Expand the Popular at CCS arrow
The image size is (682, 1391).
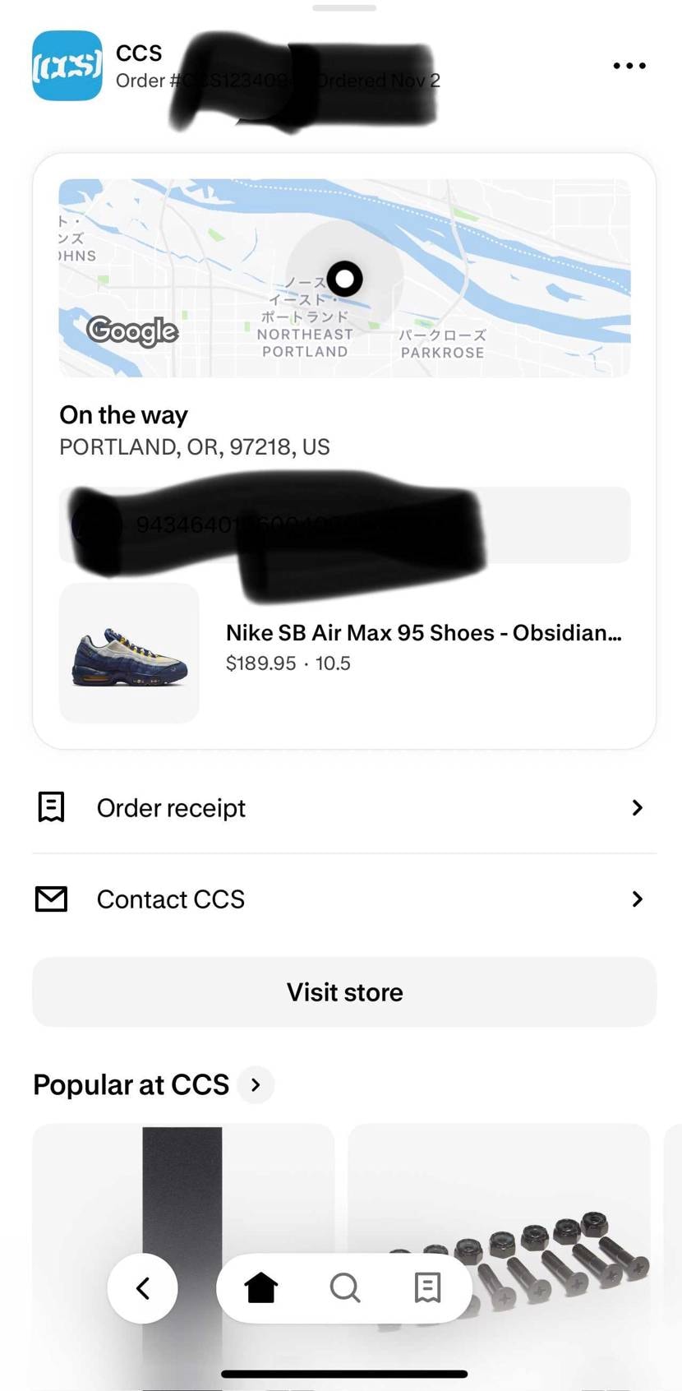[x=256, y=1084]
